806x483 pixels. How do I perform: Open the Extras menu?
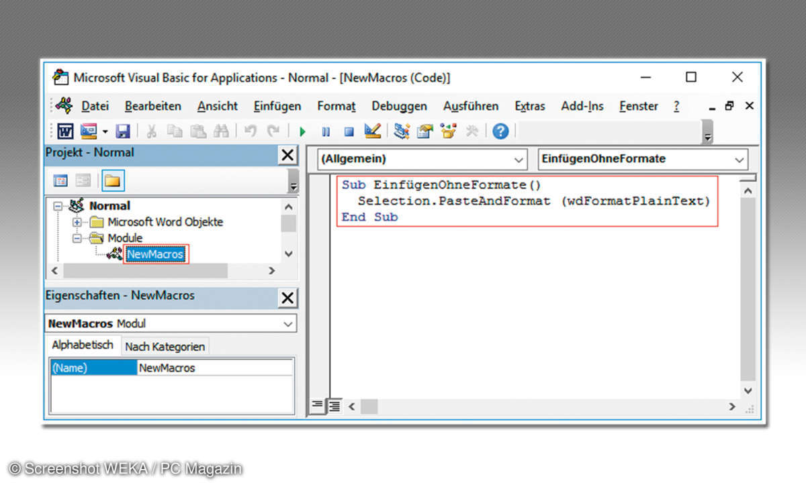[530, 106]
